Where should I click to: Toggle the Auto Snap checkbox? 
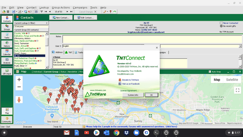tap(210, 72)
